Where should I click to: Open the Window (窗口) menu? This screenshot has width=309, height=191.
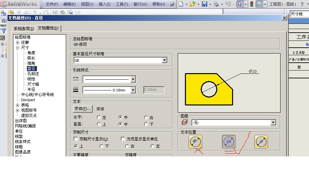[x=140, y=4]
